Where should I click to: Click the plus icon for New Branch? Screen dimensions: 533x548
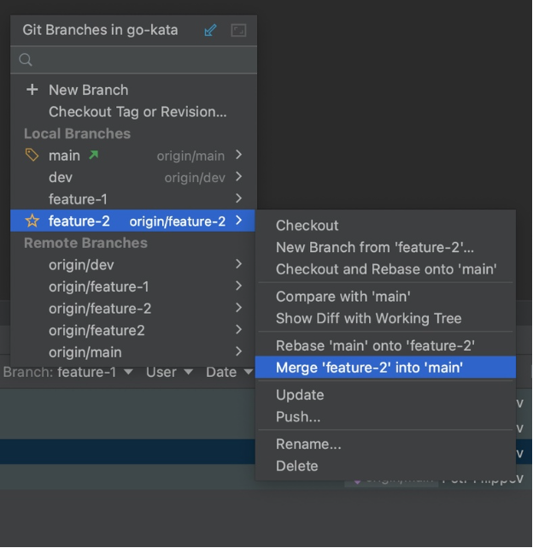point(32,90)
